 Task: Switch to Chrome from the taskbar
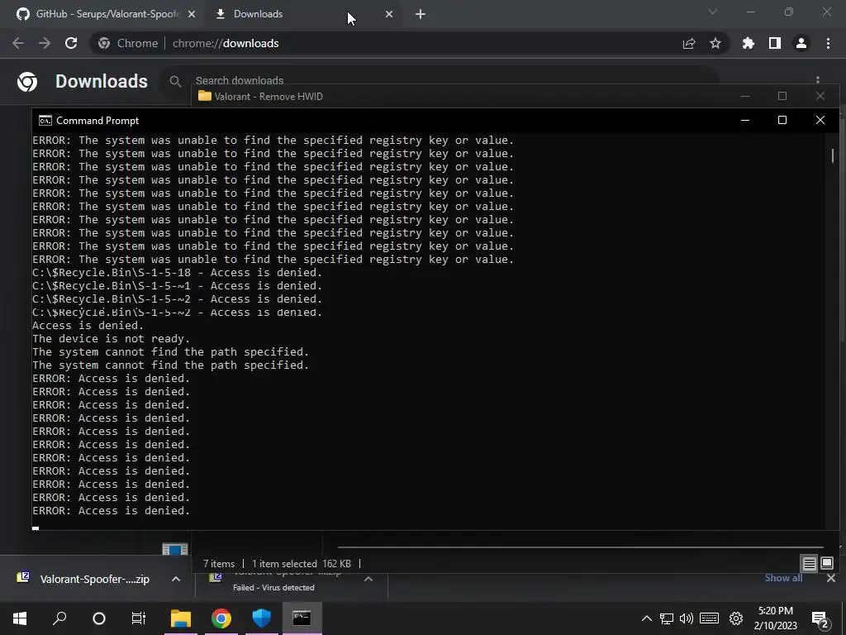point(221,618)
